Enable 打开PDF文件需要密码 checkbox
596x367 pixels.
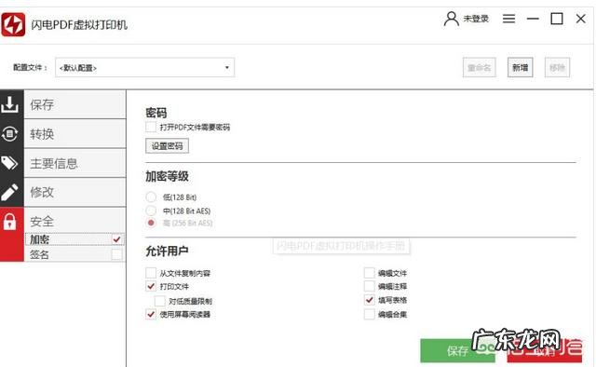click(151, 127)
